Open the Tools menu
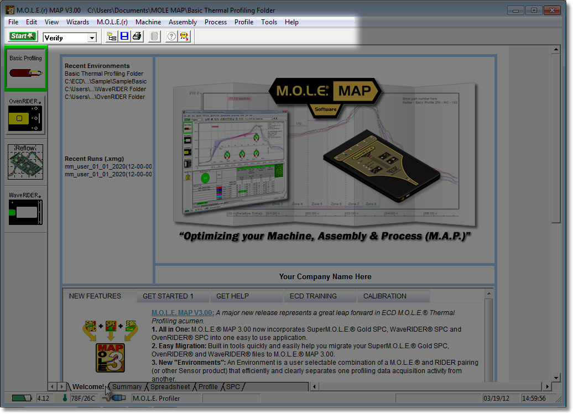573x414 pixels. click(269, 22)
